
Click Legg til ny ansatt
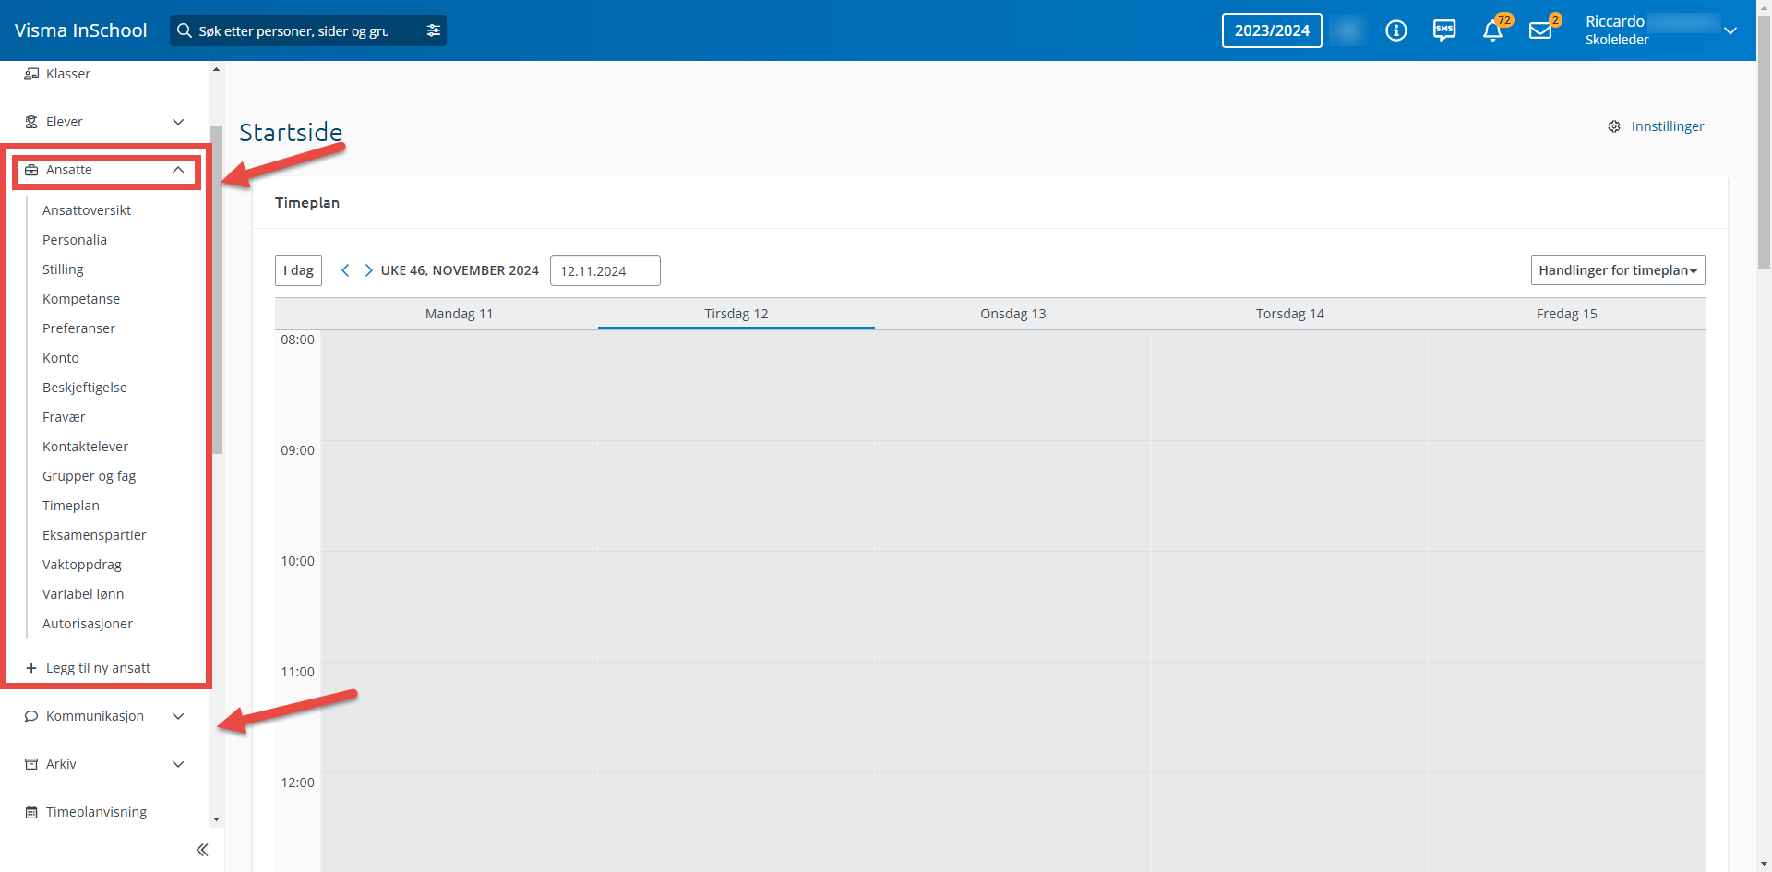coord(98,668)
